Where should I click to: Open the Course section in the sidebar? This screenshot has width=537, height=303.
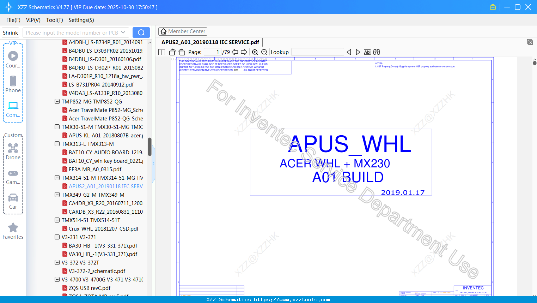[13, 60]
